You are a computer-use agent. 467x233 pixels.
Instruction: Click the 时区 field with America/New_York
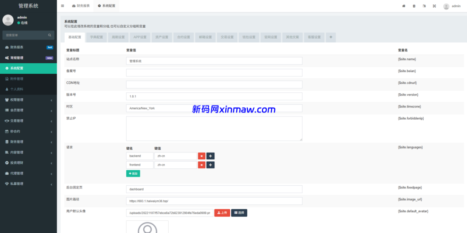coord(214,108)
